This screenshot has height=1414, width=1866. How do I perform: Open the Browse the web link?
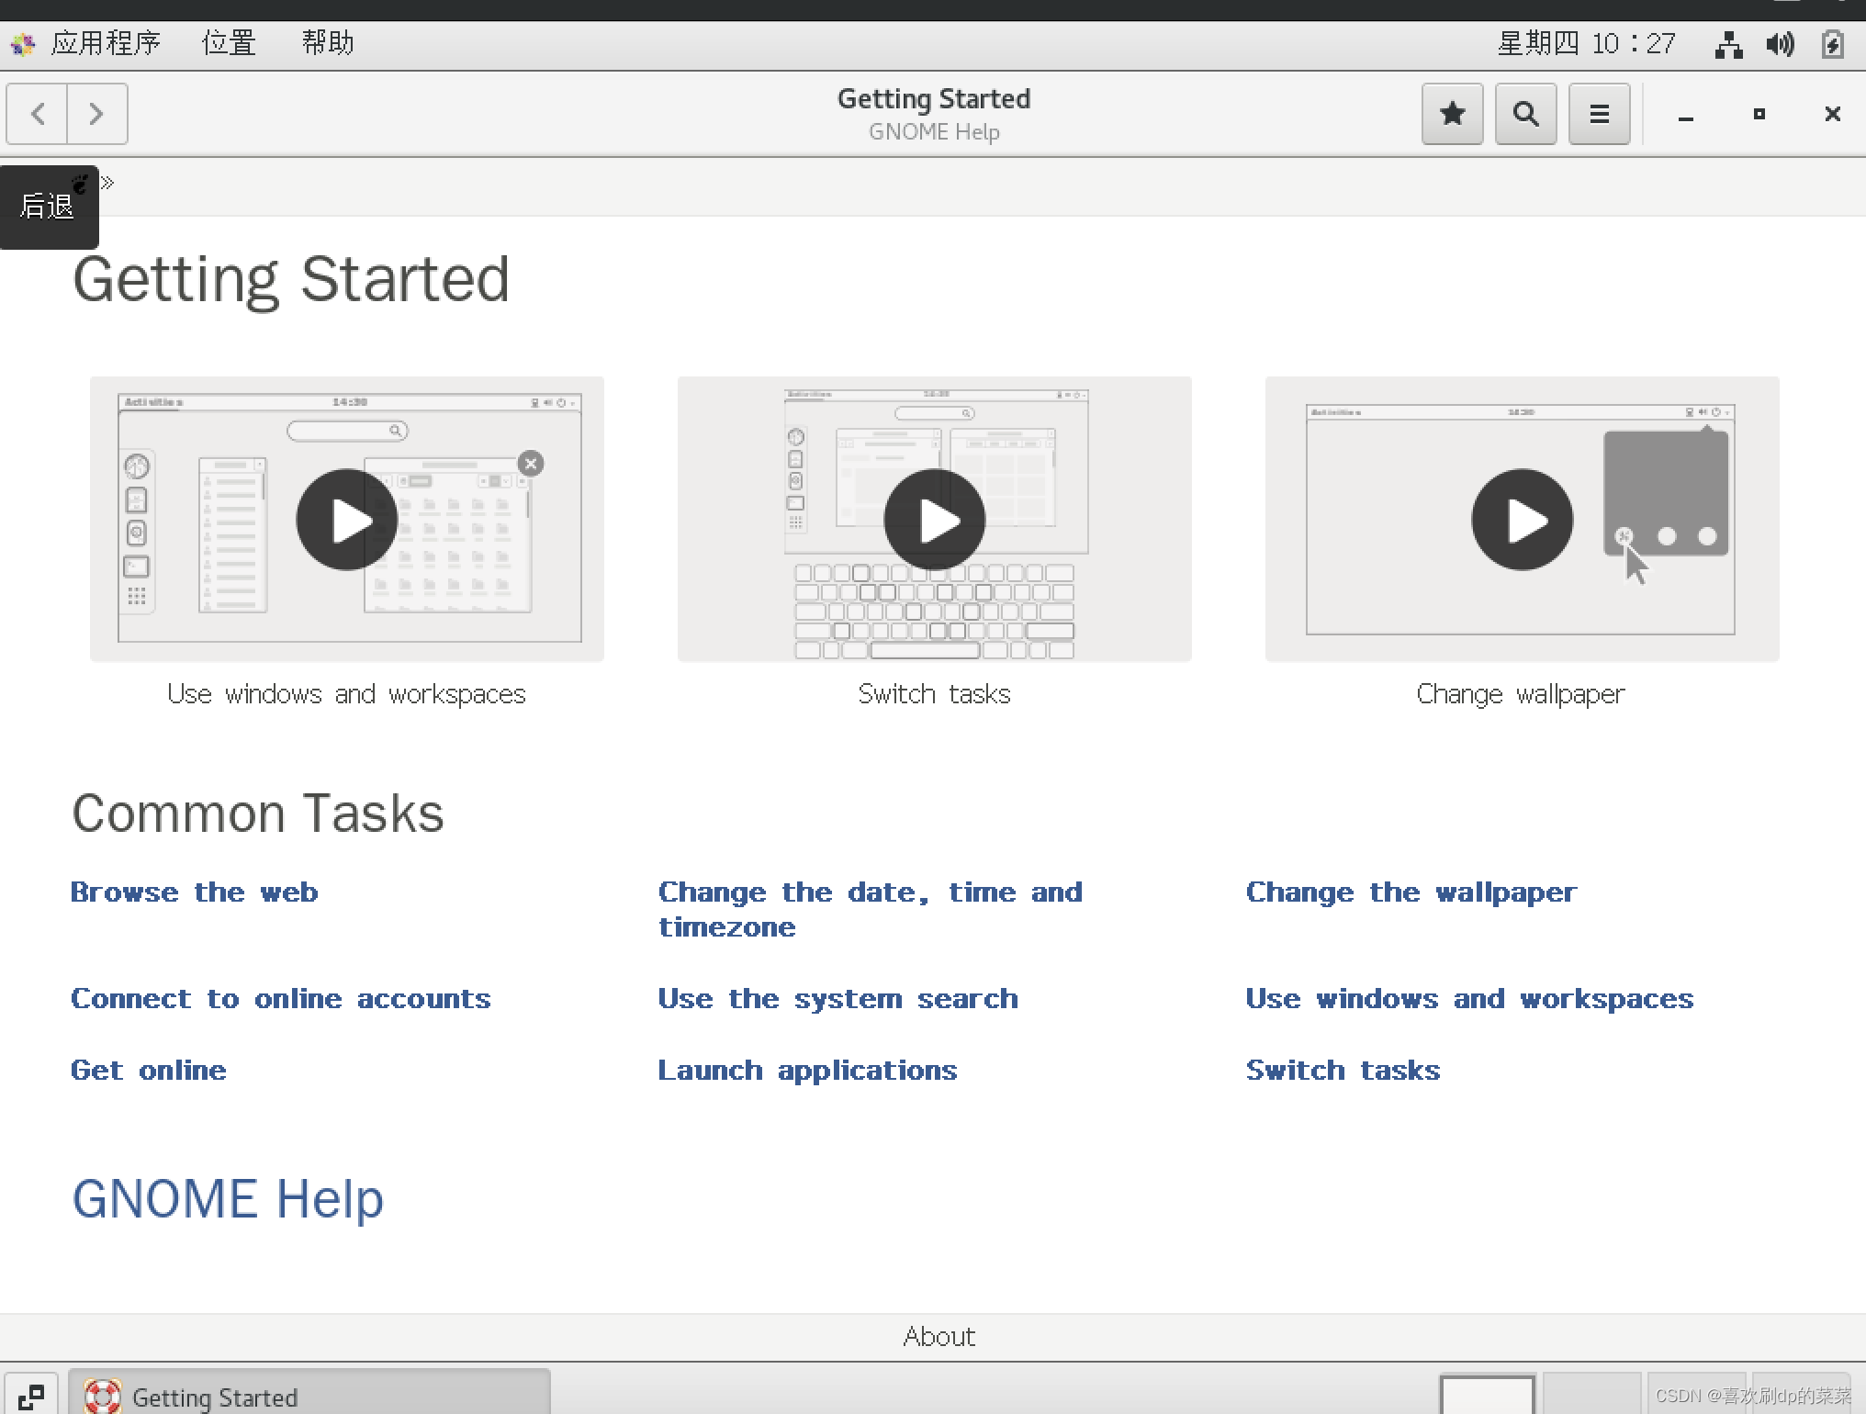[195, 892]
